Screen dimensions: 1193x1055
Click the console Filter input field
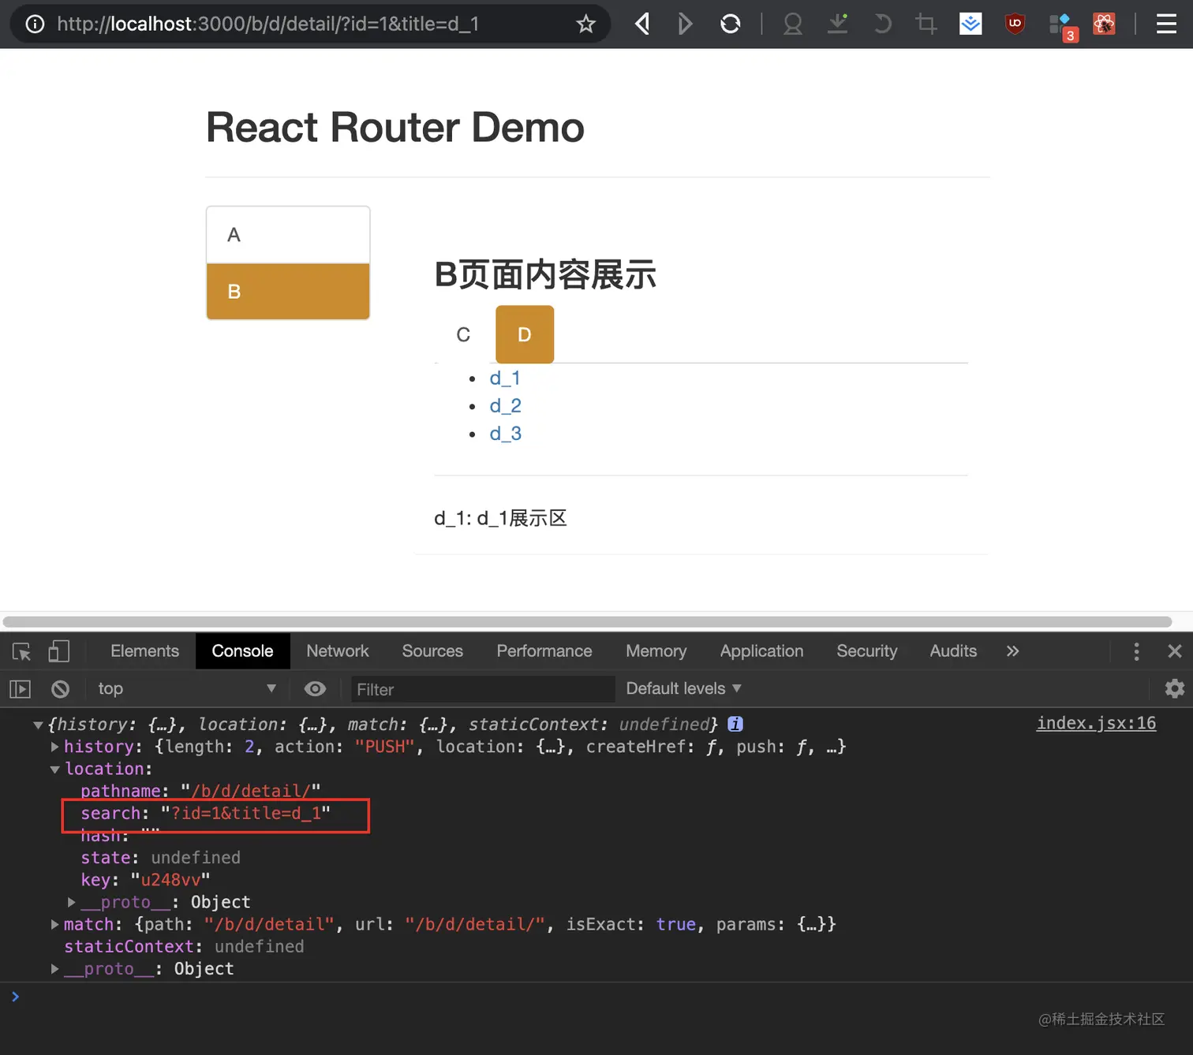[483, 689]
